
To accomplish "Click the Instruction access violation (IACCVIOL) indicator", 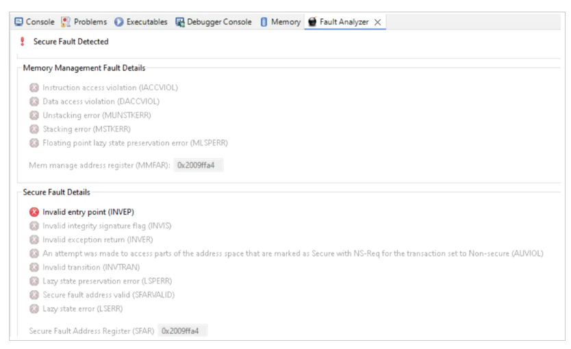I will point(34,88).
